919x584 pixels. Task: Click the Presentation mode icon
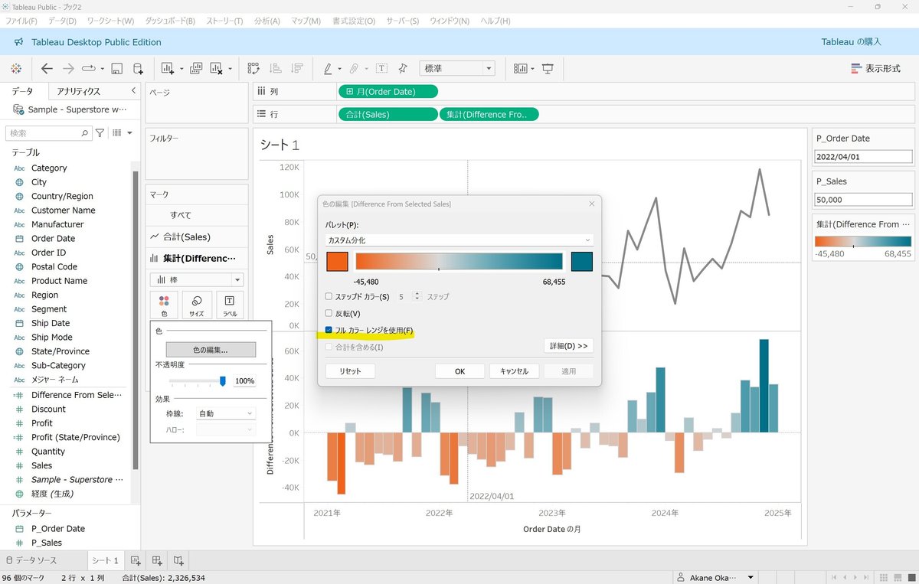(548, 68)
